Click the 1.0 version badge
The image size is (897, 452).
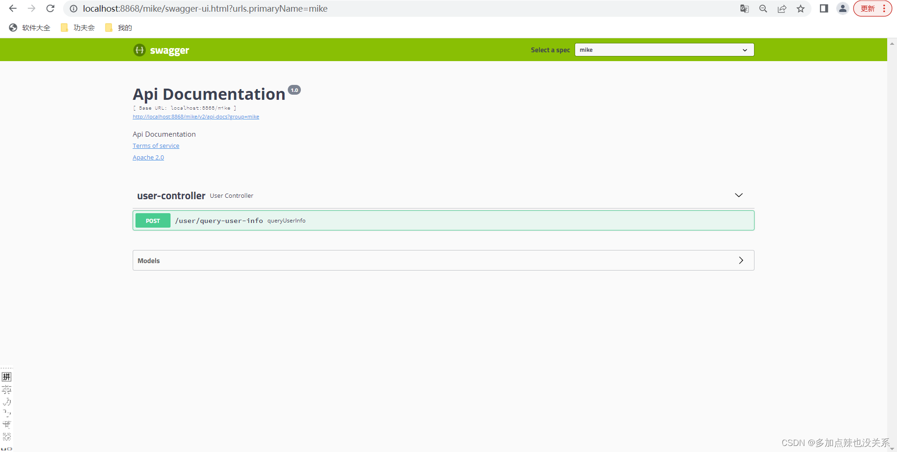pos(294,90)
